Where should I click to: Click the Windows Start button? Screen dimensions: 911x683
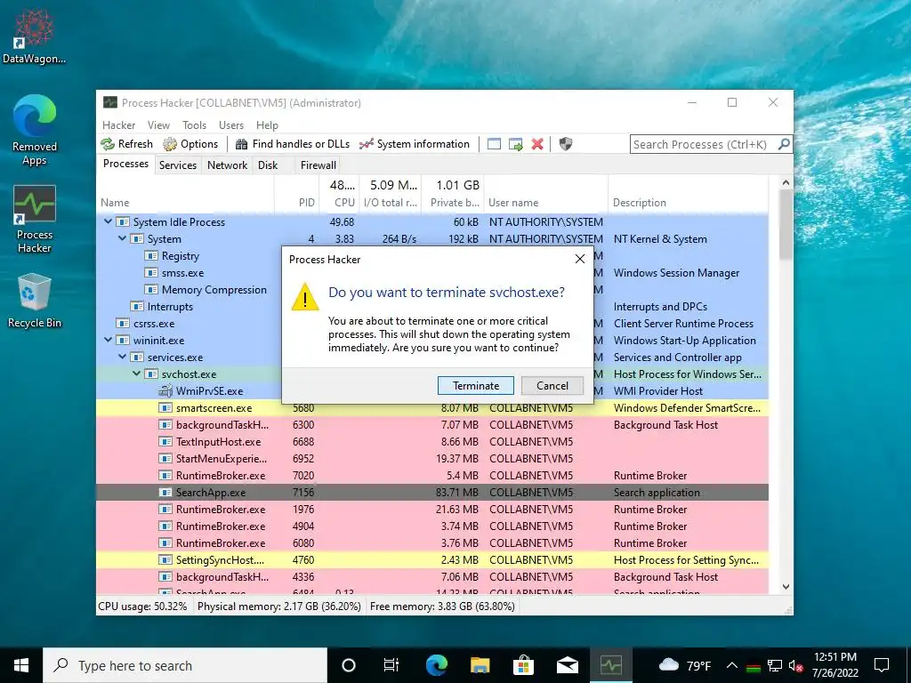(x=21, y=665)
